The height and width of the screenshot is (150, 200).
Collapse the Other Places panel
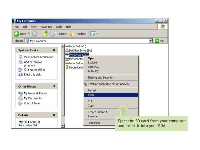pyautogui.click(x=54, y=86)
